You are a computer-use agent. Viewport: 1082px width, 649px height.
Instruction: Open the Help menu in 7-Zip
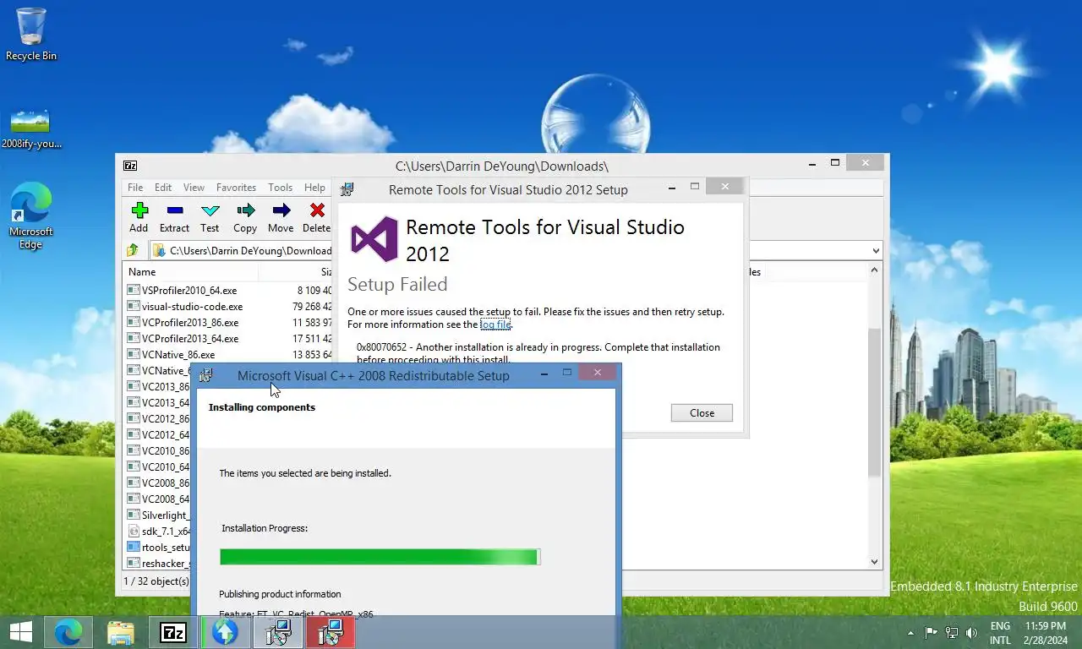click(x=314, y=188)
